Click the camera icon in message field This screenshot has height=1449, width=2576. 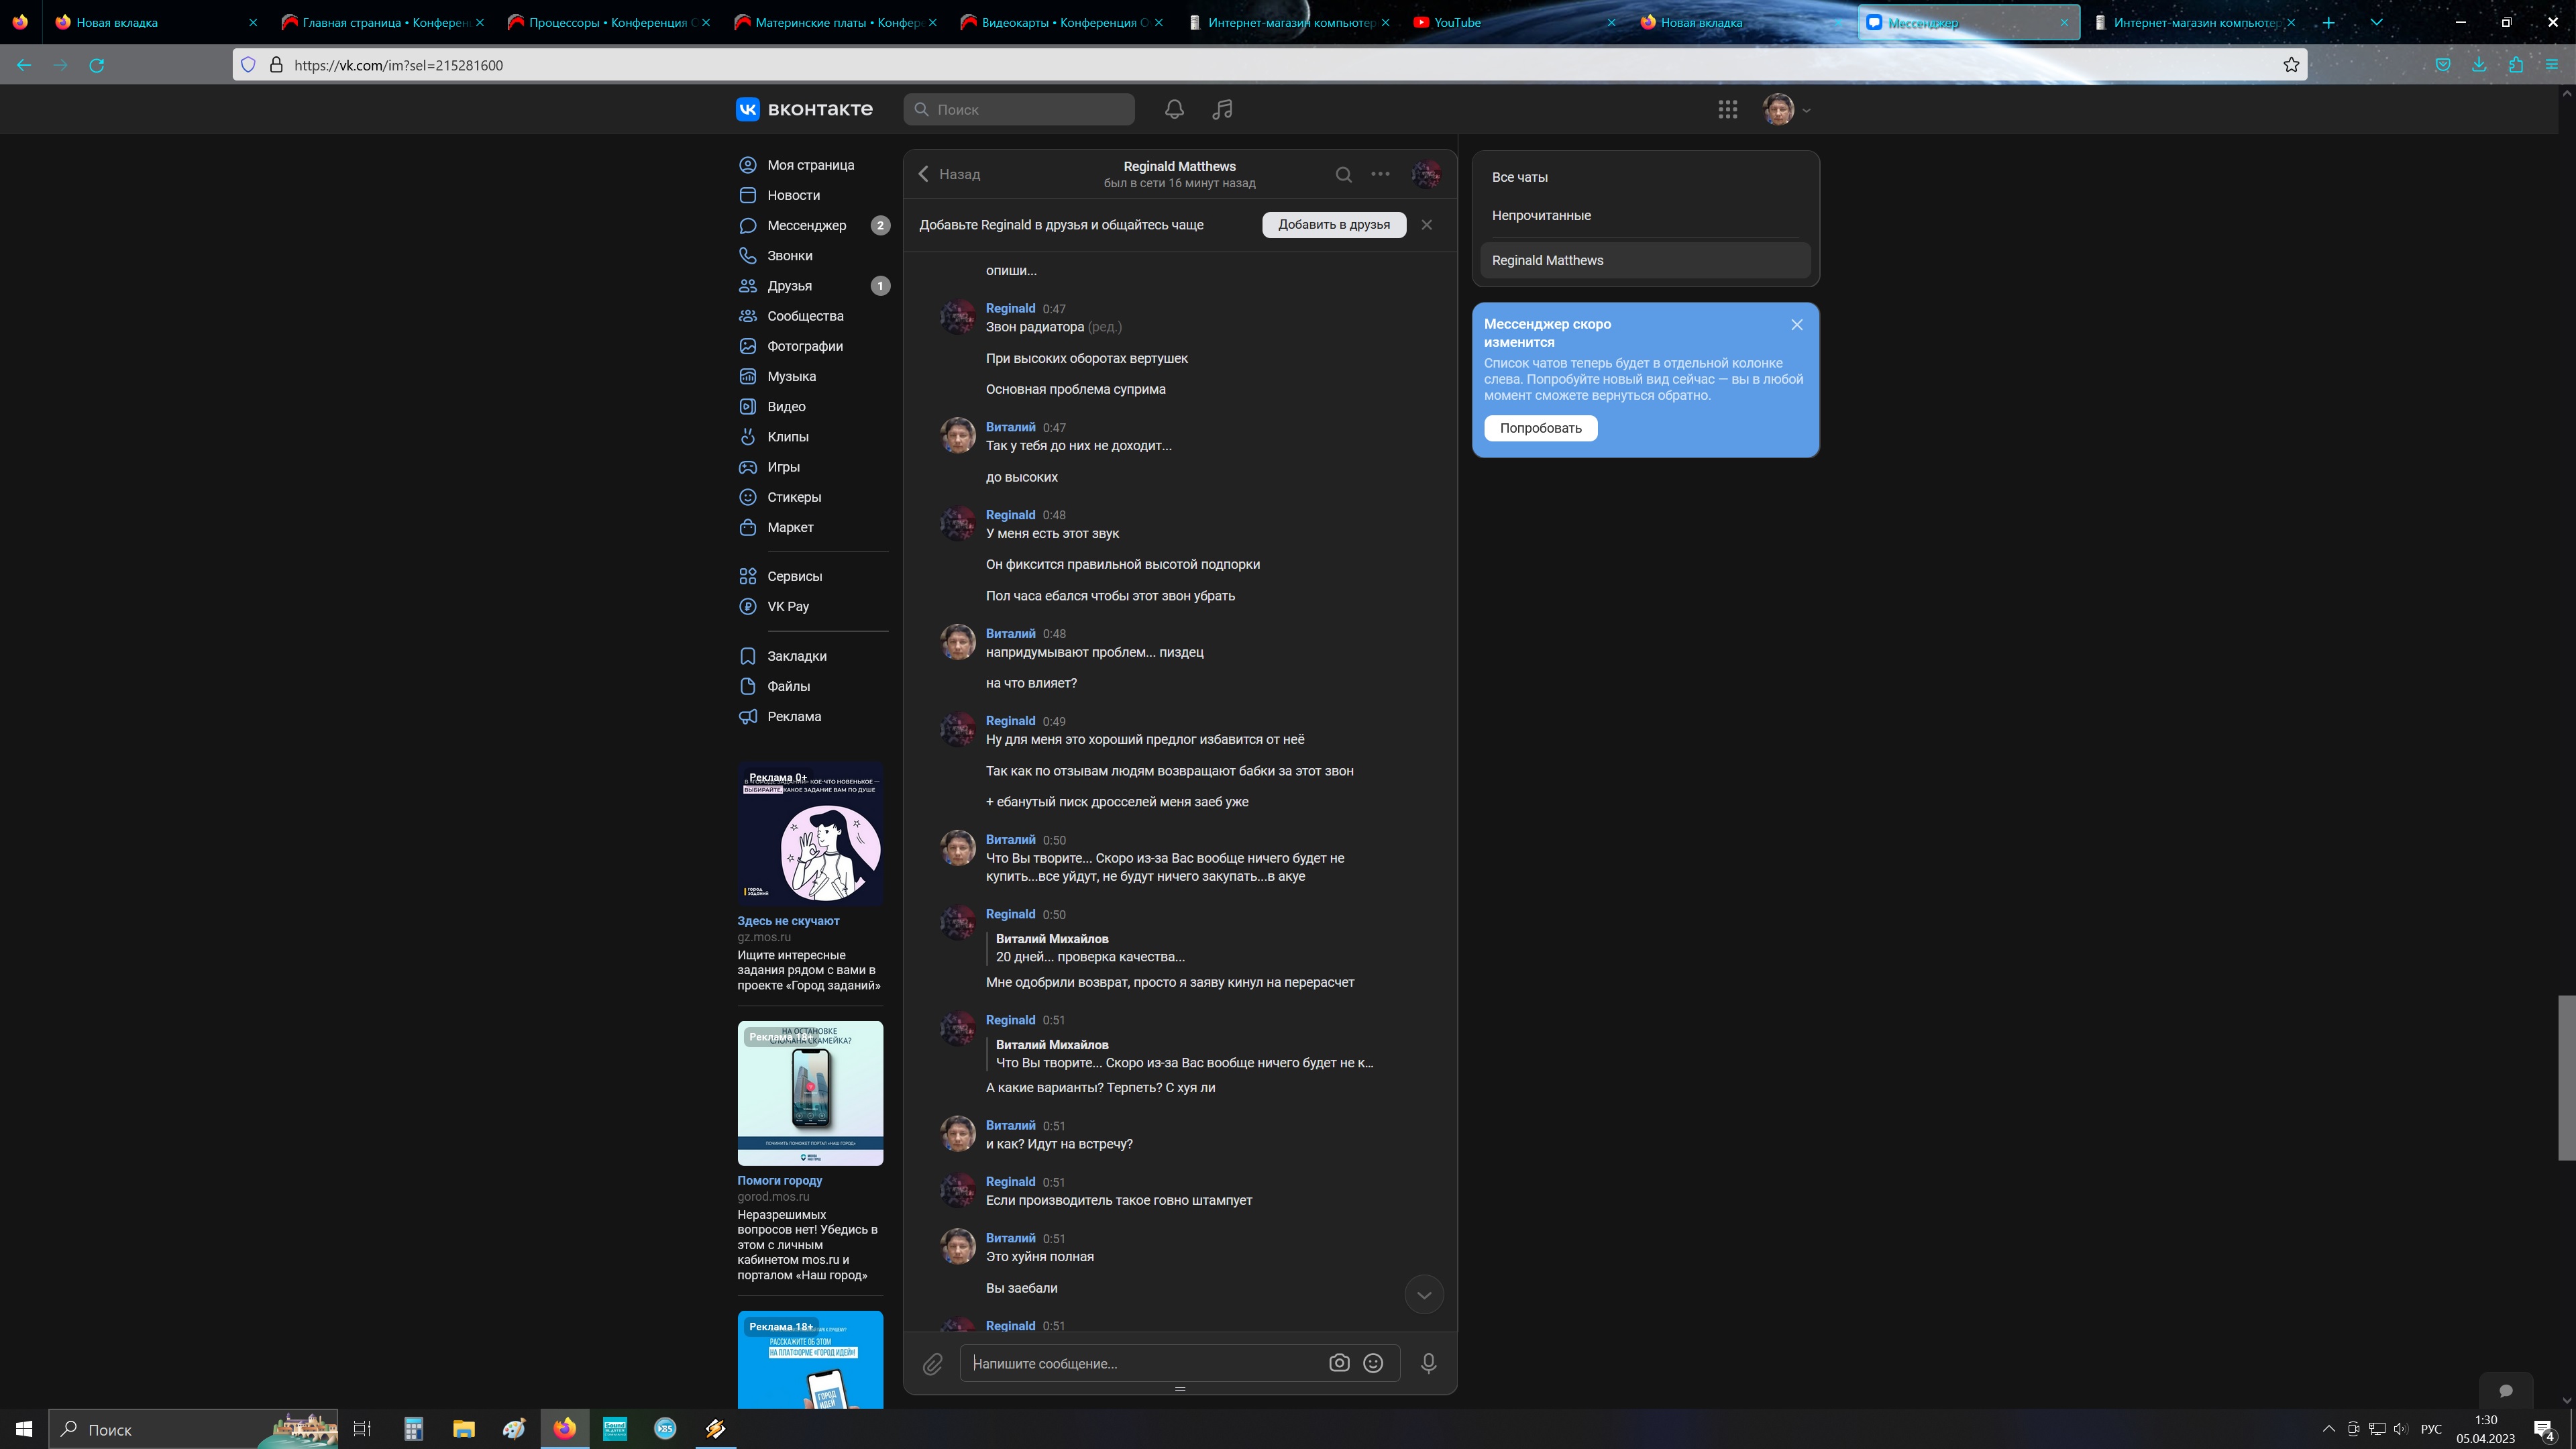(1339, 1363)
